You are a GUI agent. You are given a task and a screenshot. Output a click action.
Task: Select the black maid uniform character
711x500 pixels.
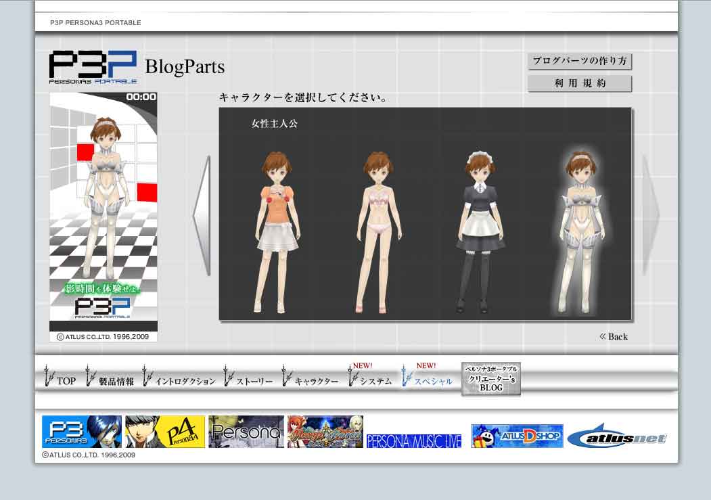pos(480,230)
